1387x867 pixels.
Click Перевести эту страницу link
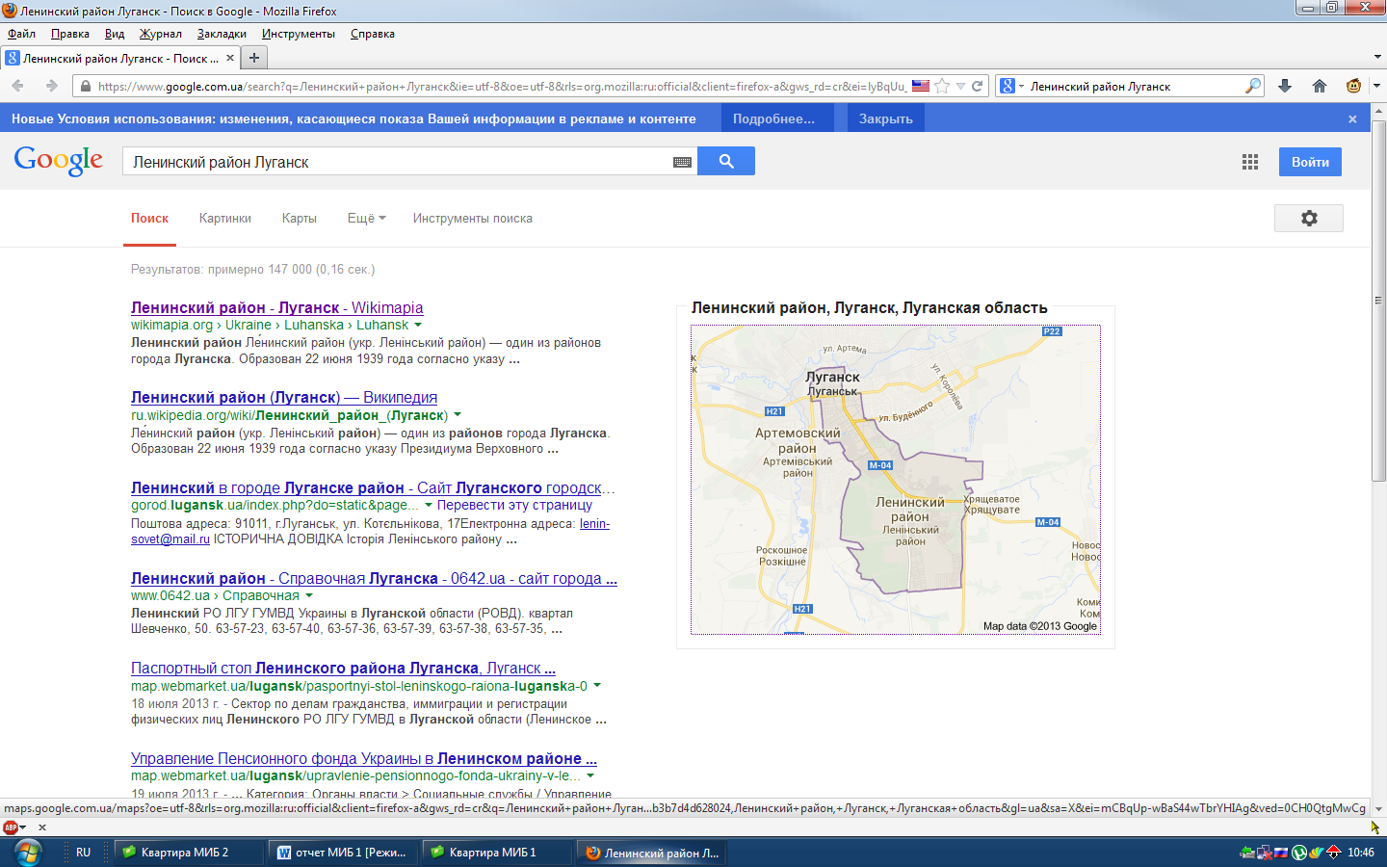click(514, 505)
